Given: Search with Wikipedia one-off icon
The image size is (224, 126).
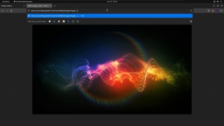Looking at the screenshot, I should 64,21.
